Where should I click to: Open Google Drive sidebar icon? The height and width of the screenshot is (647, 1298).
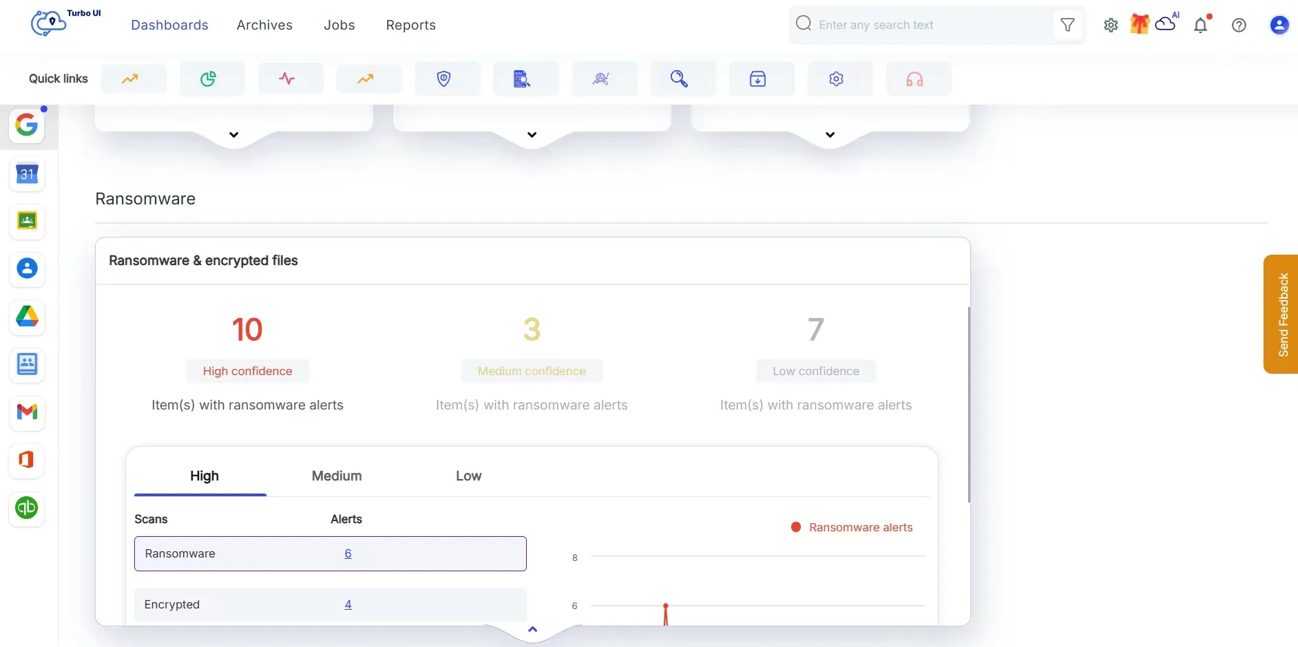click(27, 317)
